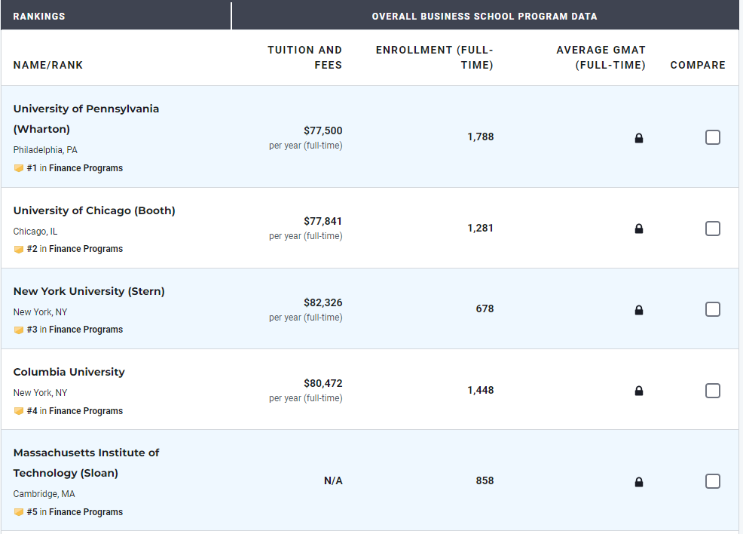This screenshot has width=743, height=534.
Task: Click the lock icon in MIT Sloan row
Action: click(639, 482)
